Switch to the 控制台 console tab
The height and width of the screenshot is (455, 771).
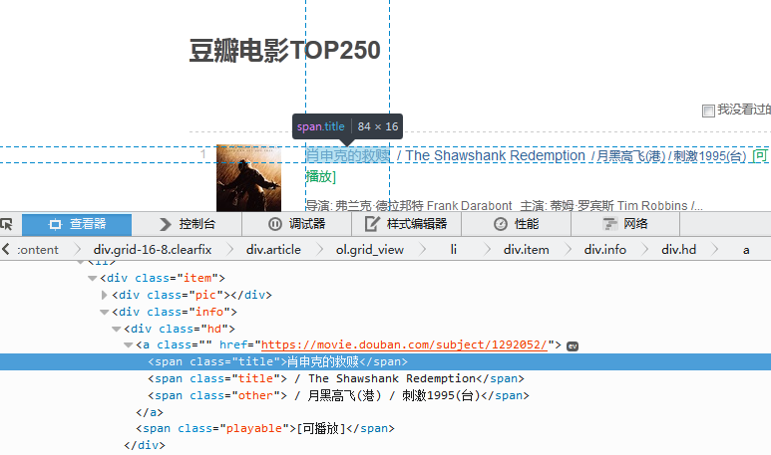point(188,224)
